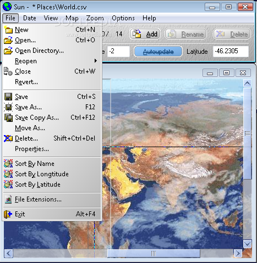Open the Date menu
Viewport: 257px width, 263px height.
click(30, 18)
